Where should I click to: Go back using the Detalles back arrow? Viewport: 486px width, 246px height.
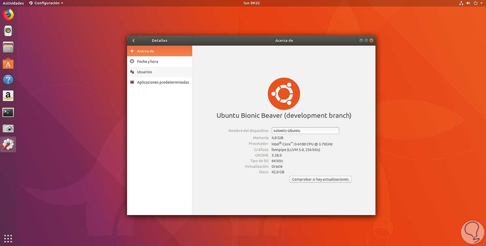click(x=133, y=40)
